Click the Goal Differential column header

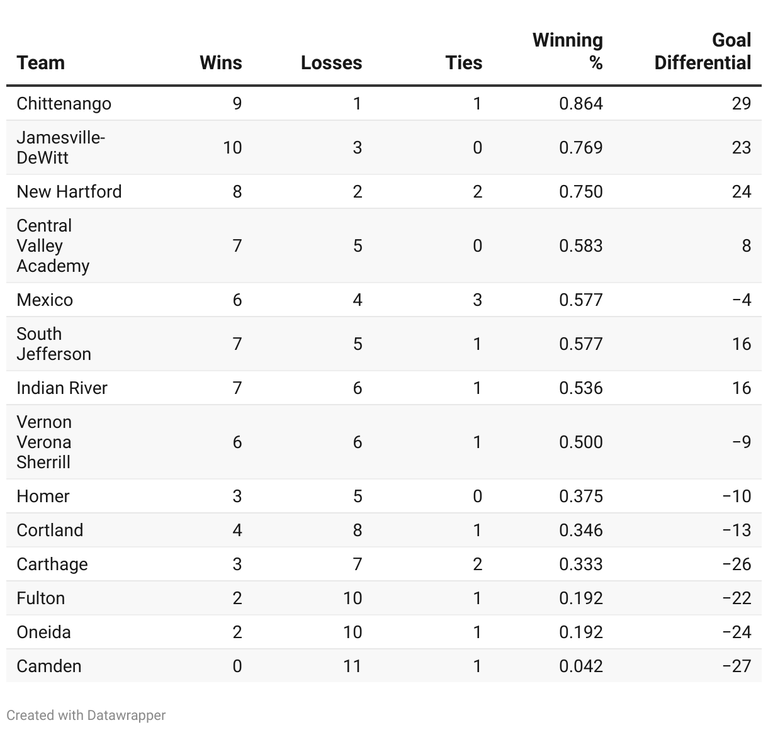[703, 52]
